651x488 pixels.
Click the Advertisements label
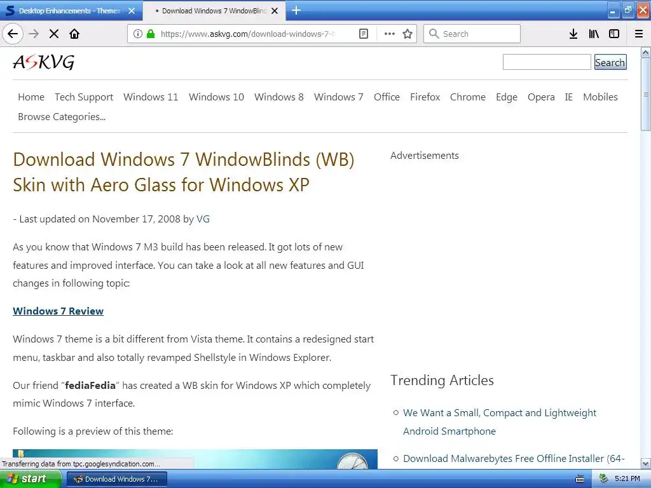pos(424,155)
